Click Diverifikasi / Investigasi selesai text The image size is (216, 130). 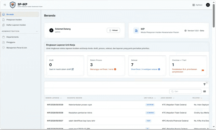[x=144, y=69]
